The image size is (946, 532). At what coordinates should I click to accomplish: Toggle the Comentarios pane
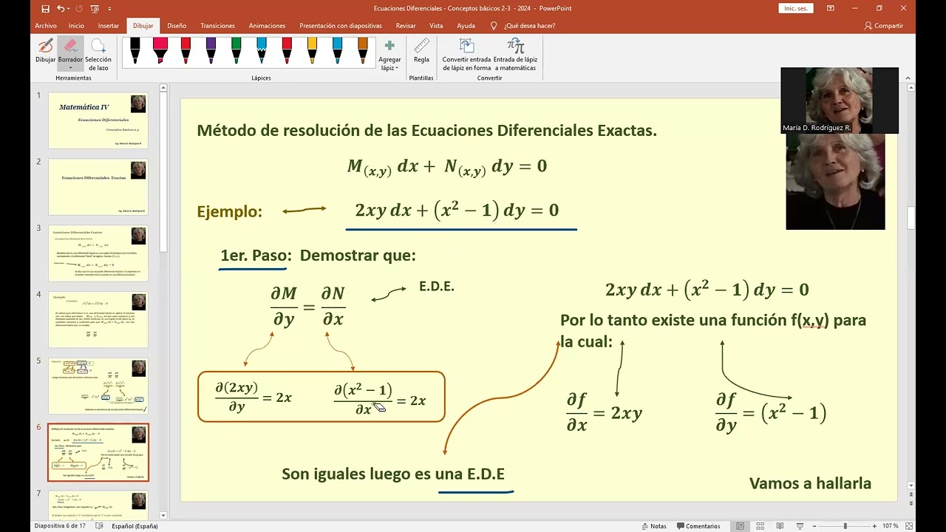698,526
